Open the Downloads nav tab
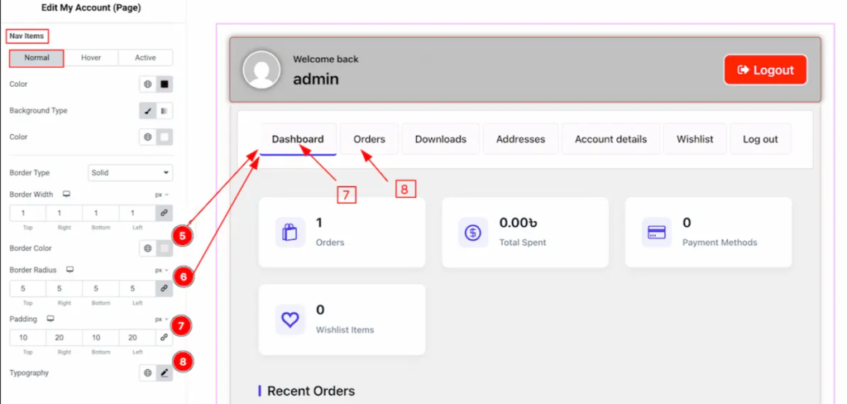Viewport: 847px width, 404px height. click(441, 139)
